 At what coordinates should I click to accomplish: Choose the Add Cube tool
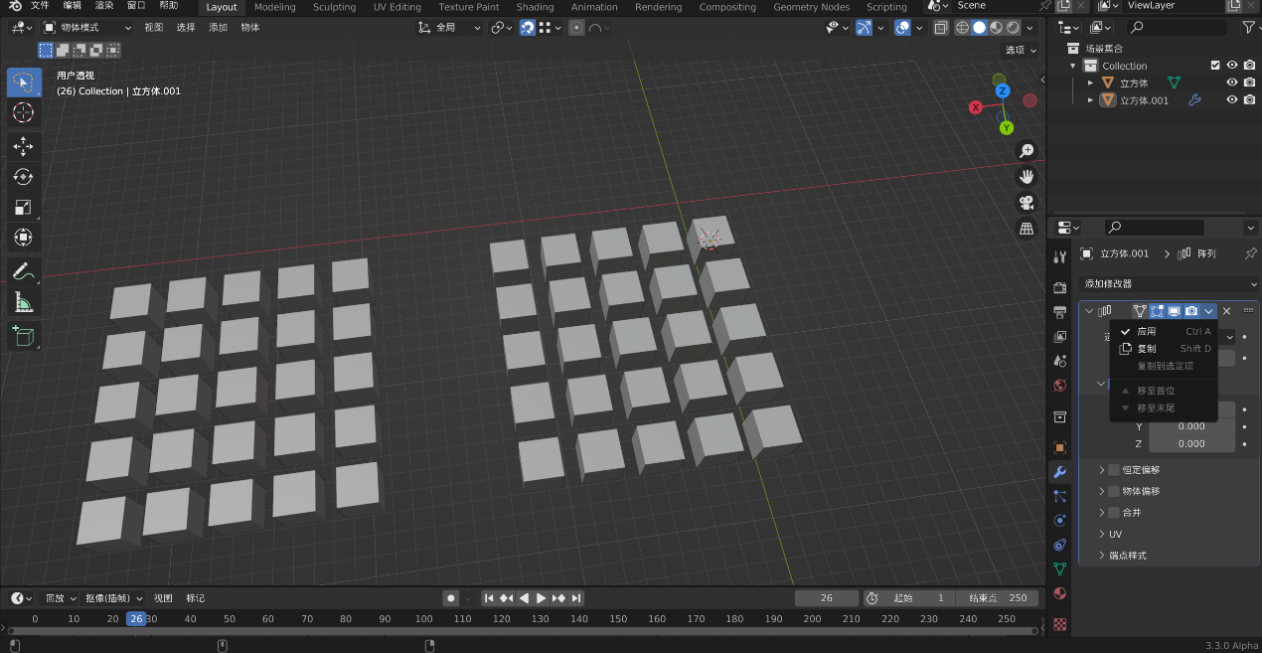tap(23, 335)
